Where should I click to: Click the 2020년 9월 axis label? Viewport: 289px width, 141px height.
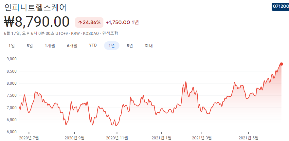point(75,138)
